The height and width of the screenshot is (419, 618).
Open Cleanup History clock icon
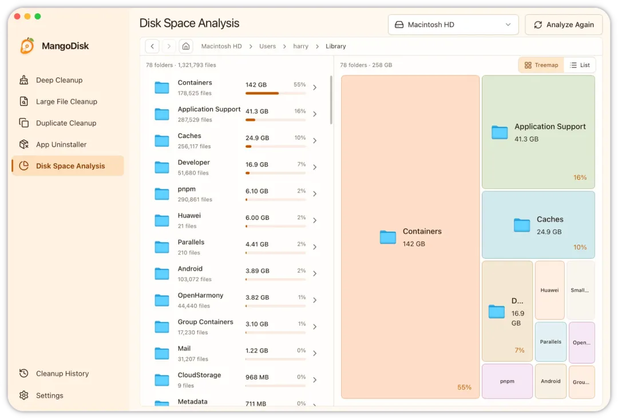[x=23, y=373]
